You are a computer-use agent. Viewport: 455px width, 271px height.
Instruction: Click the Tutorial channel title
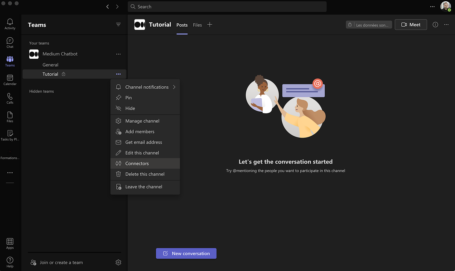[160, 25]
